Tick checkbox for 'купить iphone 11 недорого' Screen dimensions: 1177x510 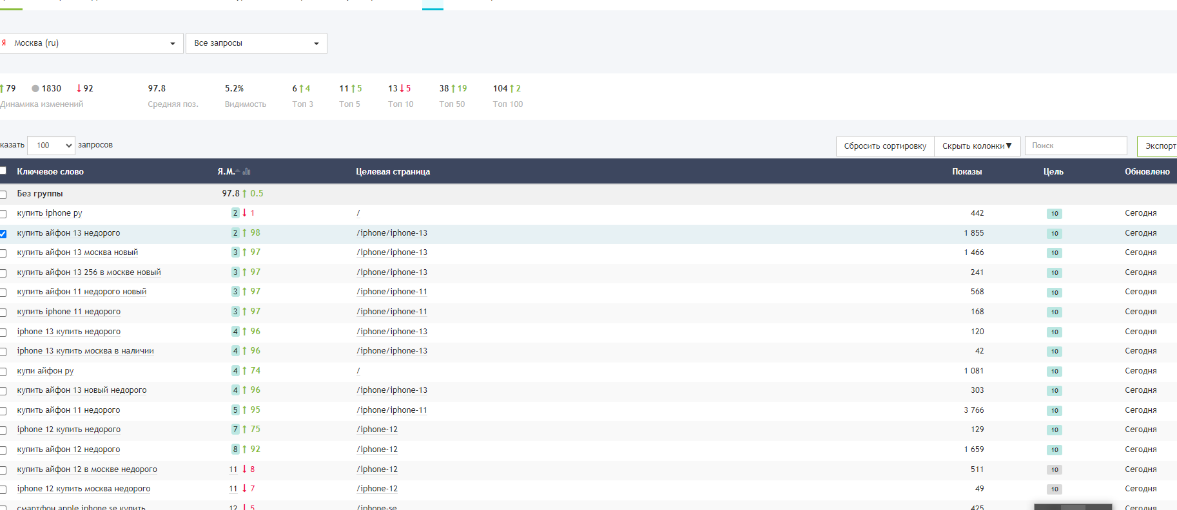pos(3,312)
